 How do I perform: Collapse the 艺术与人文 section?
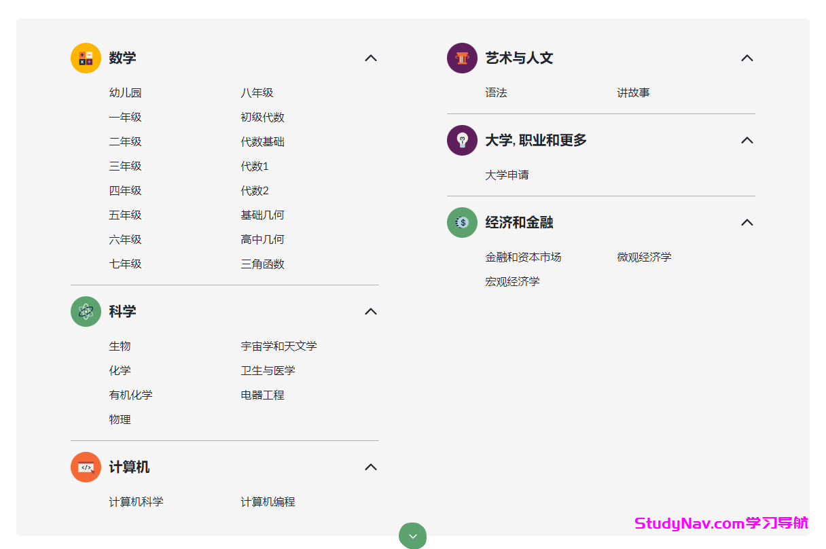coord(747,58)
